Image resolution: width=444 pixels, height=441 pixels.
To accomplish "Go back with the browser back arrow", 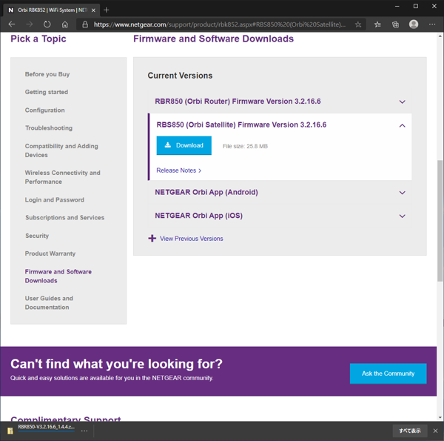I will click(12, 24).
